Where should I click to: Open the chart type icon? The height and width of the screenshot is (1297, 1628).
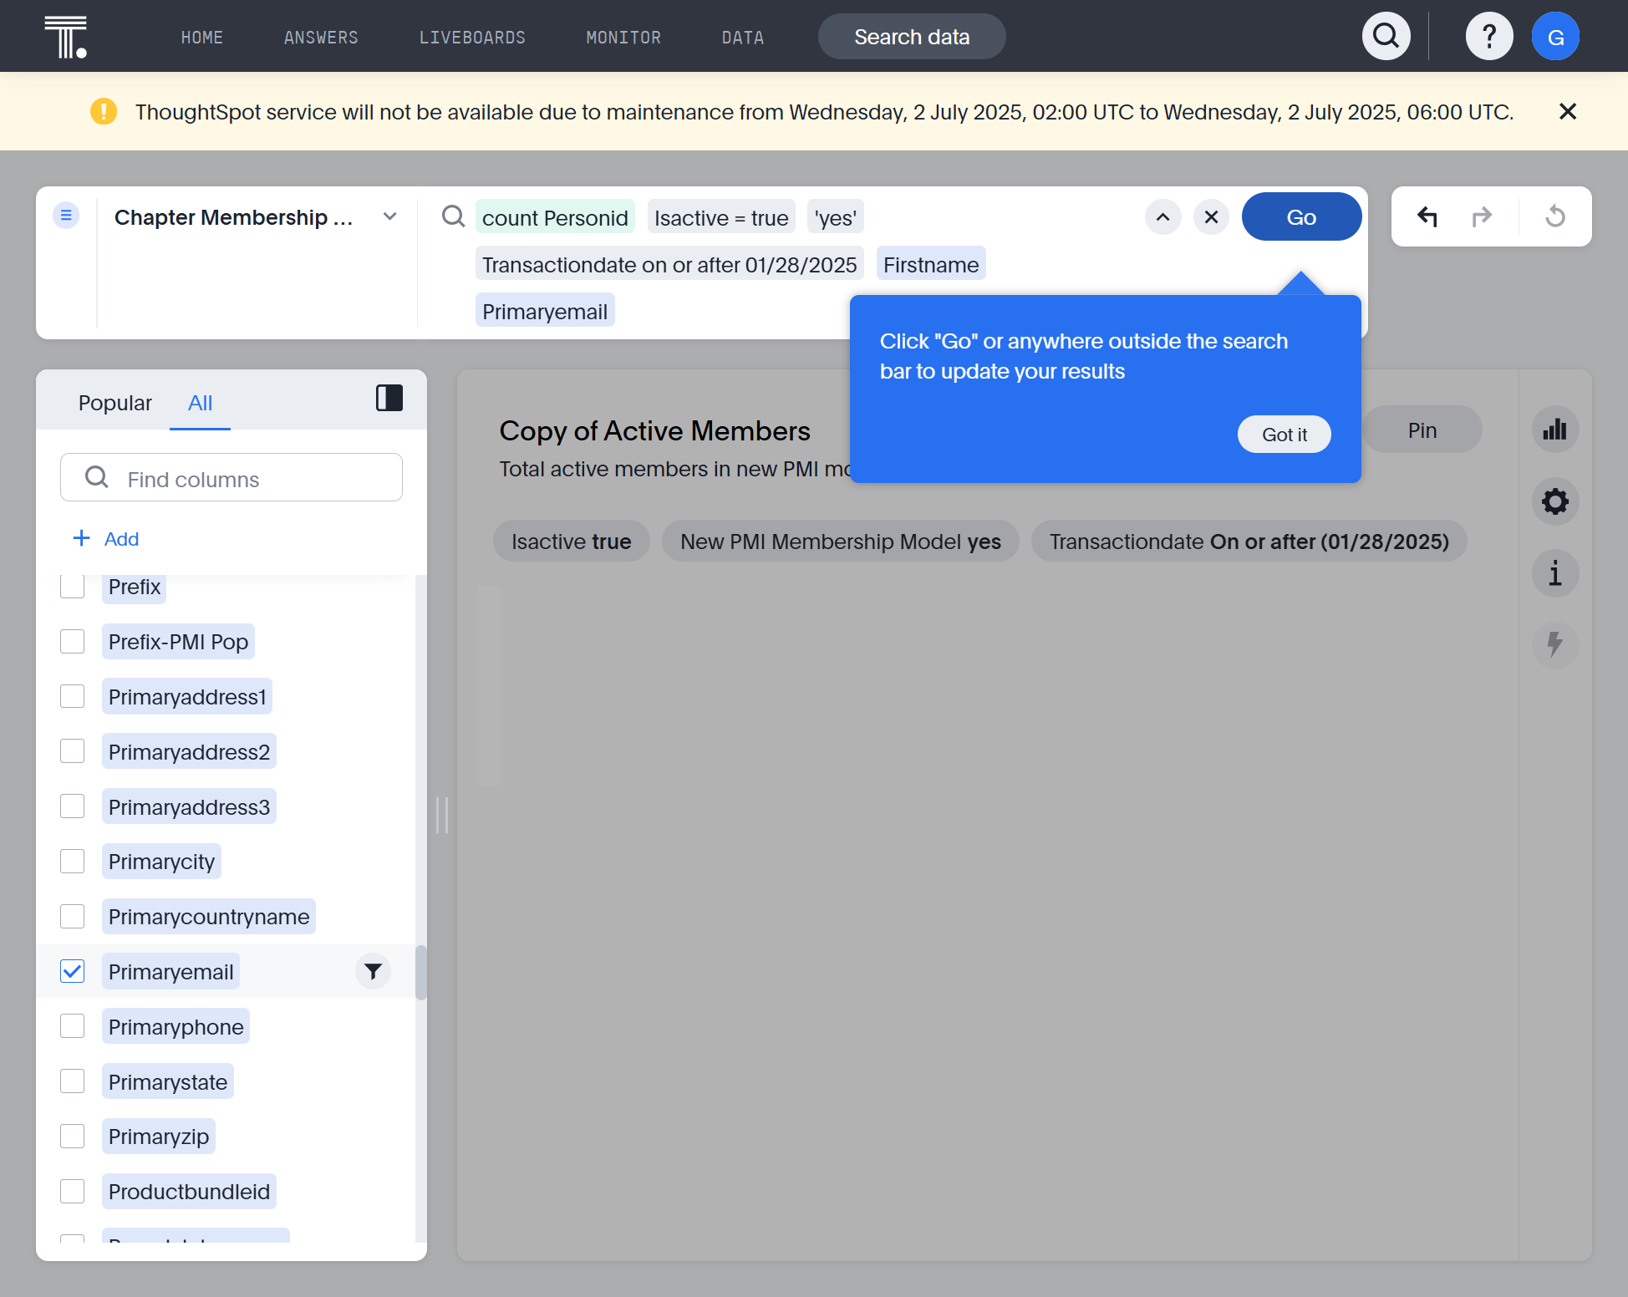[x=1555, y=430]
